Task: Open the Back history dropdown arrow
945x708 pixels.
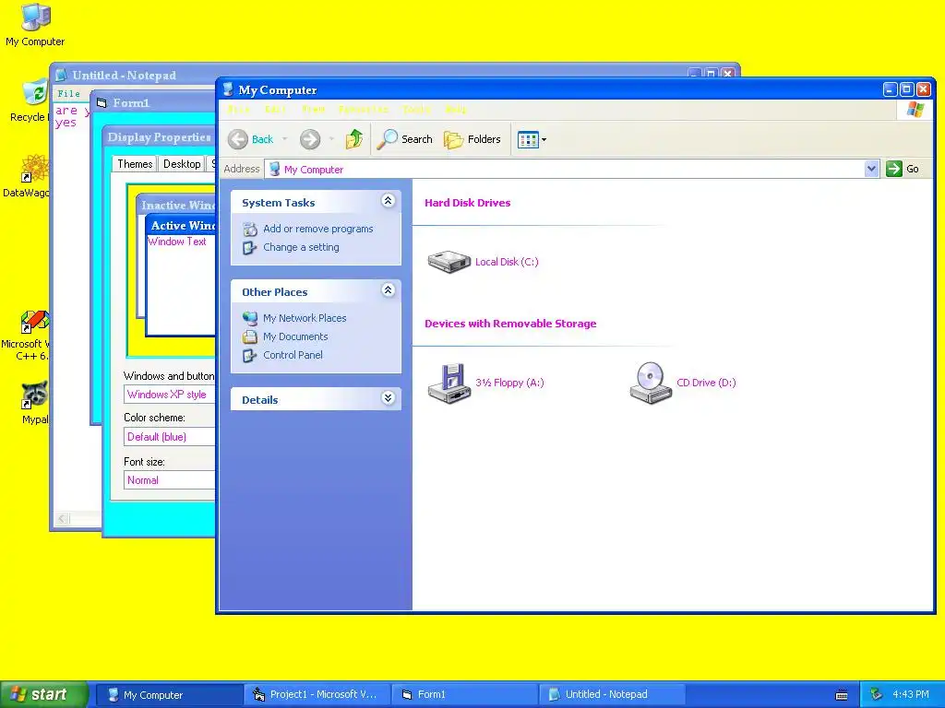Action: [284, 140]
